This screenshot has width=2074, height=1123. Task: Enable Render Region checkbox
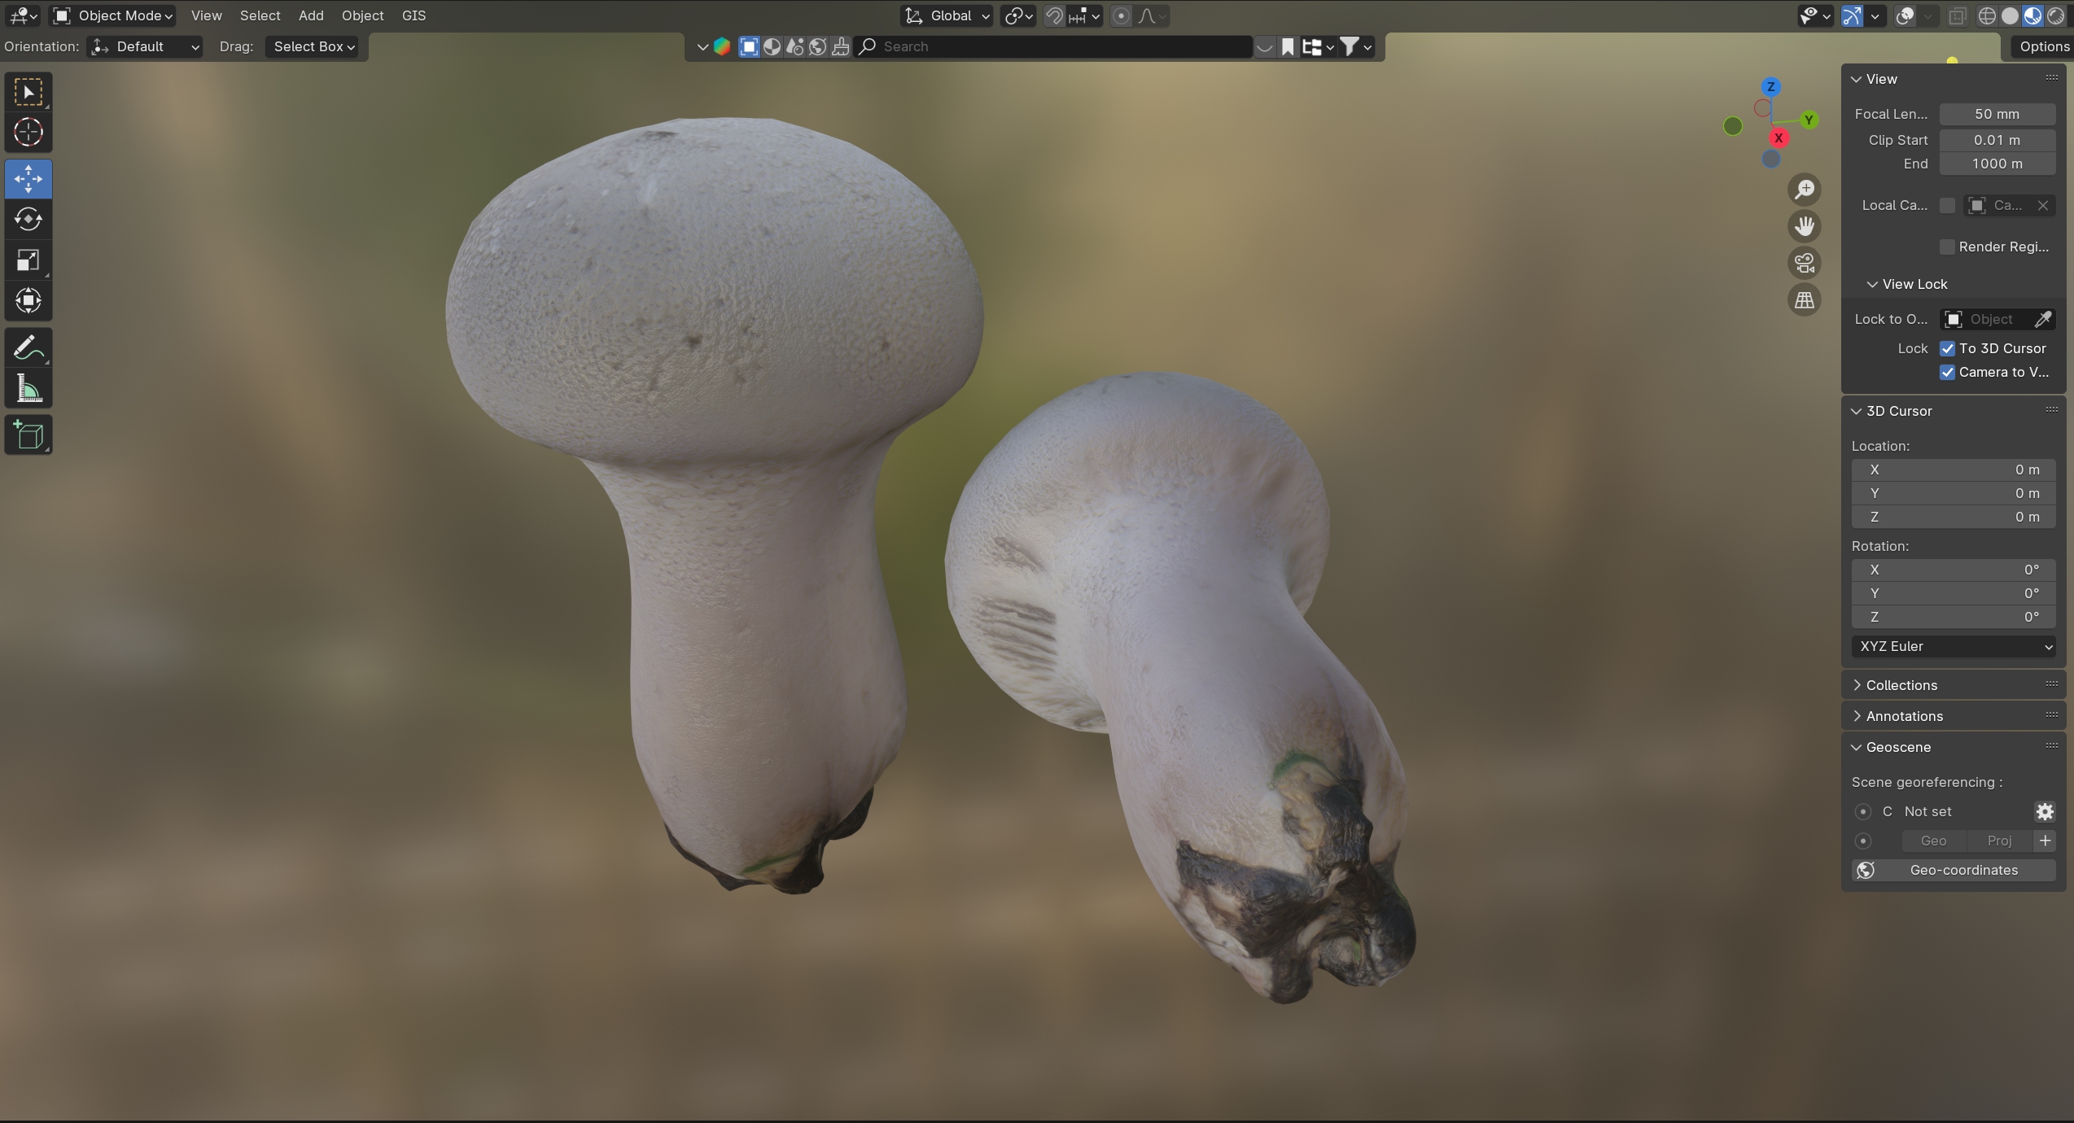tap(1948, 247)
